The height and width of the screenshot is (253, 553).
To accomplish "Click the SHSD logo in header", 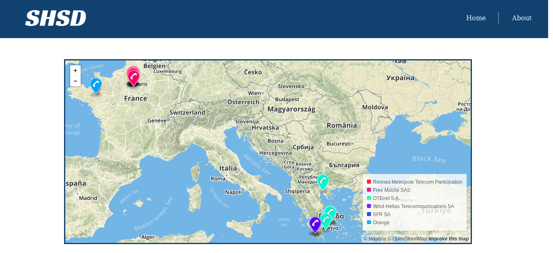I will click(56, 18).
